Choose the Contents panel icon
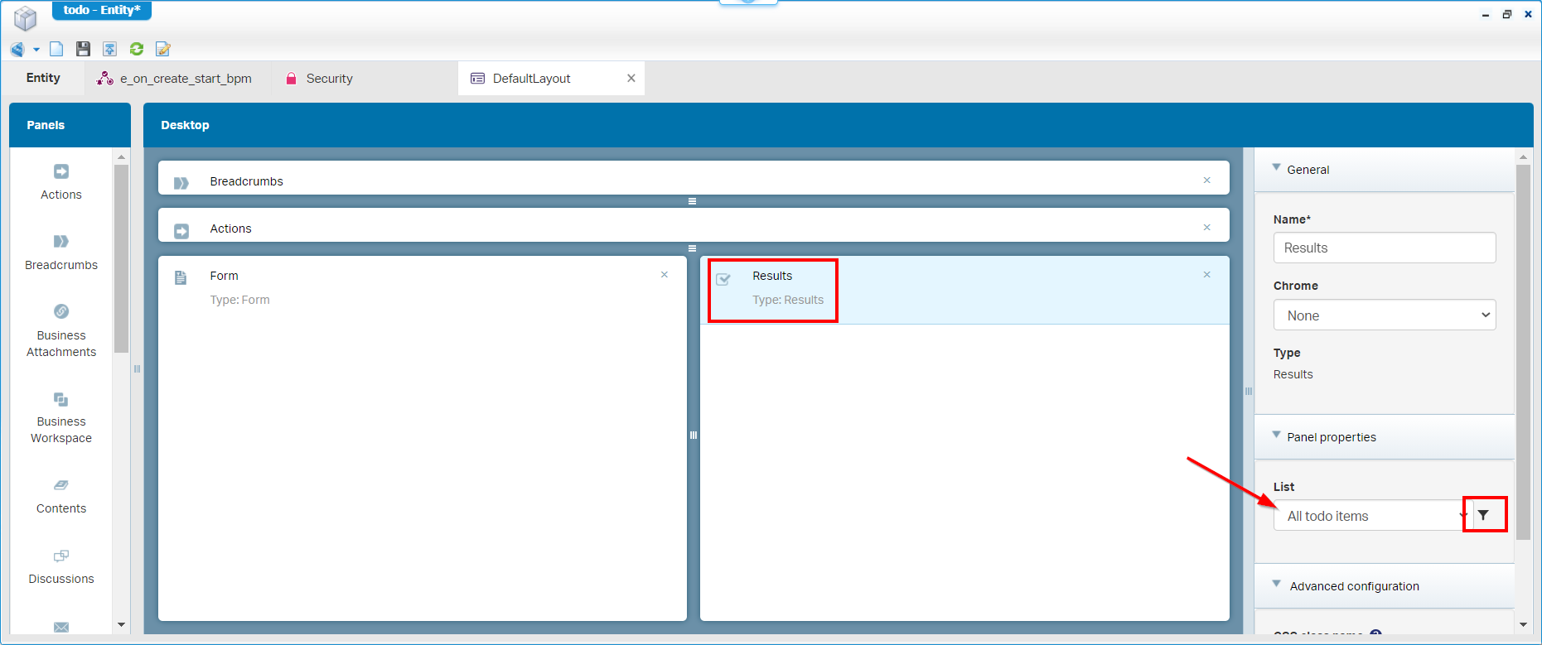The height and width of the screenshot is (645, 1542). pos(61,485)
